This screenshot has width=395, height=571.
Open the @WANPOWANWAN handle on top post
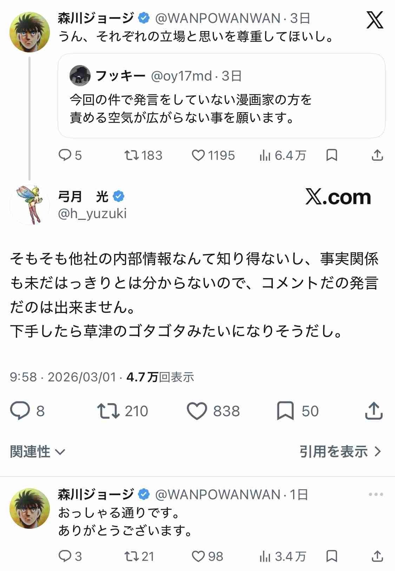click(x=218, y=18)
